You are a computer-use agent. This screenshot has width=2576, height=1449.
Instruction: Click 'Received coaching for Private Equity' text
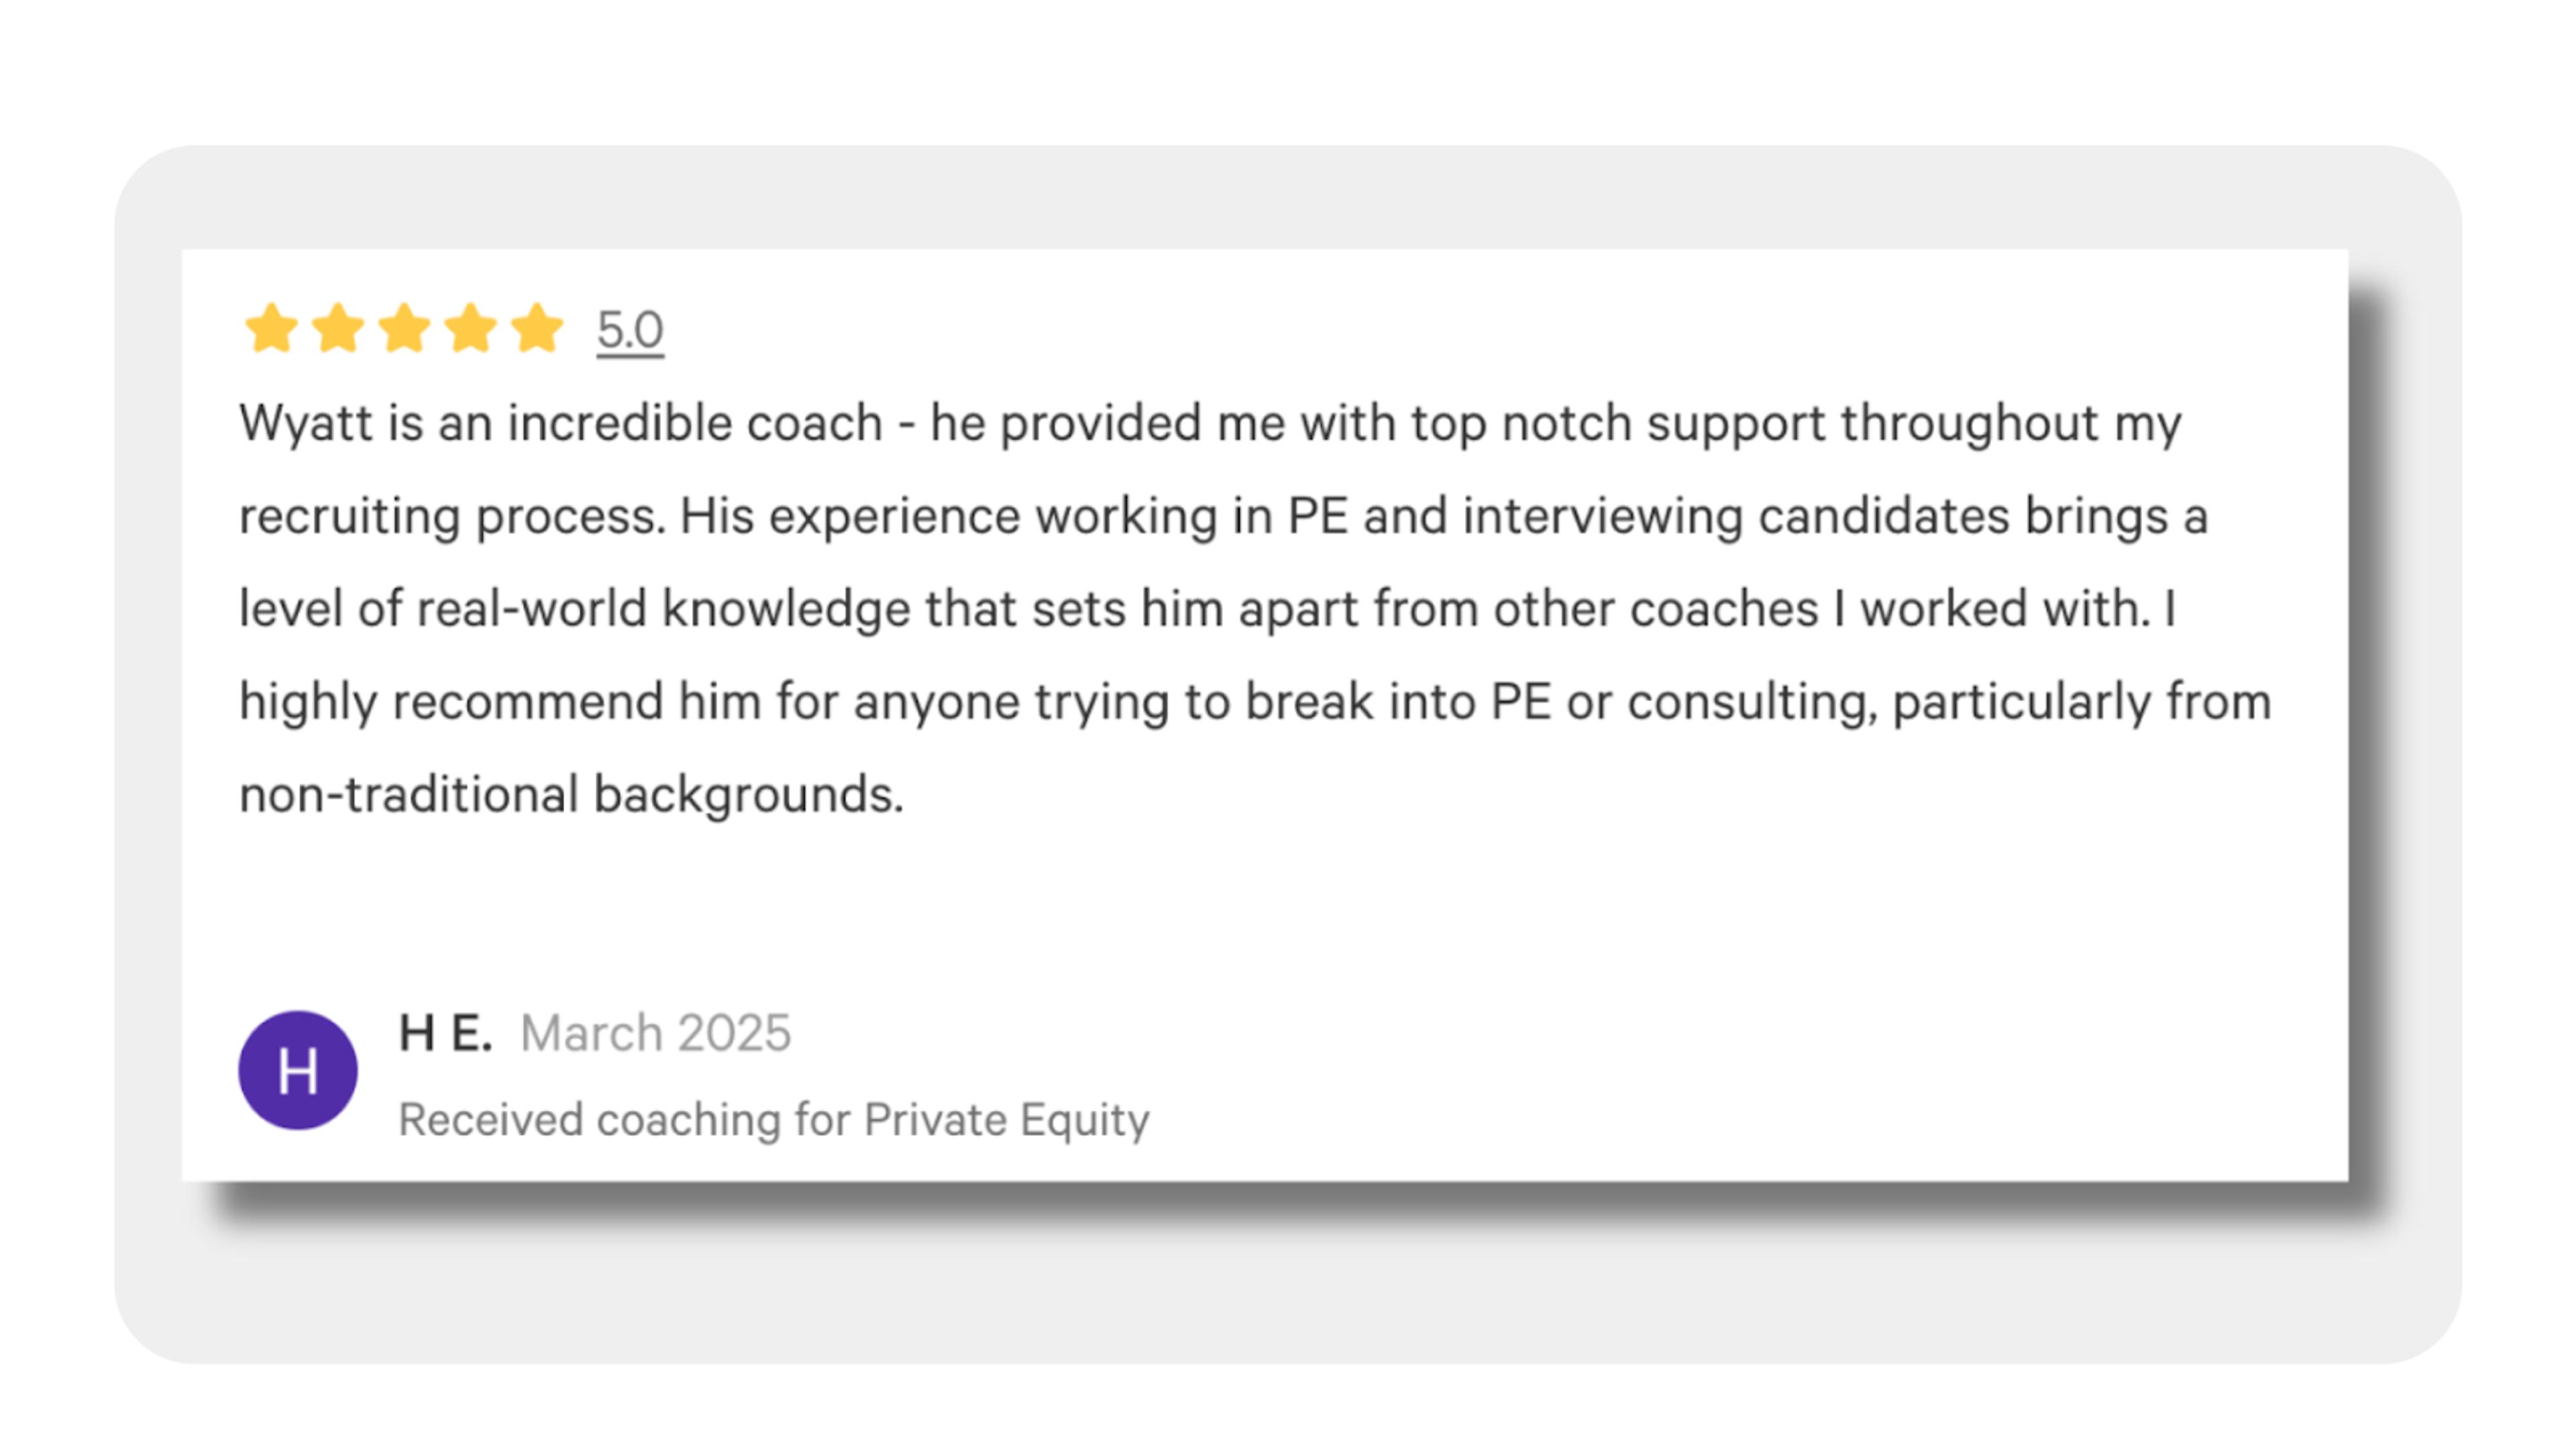(774, 1120)
